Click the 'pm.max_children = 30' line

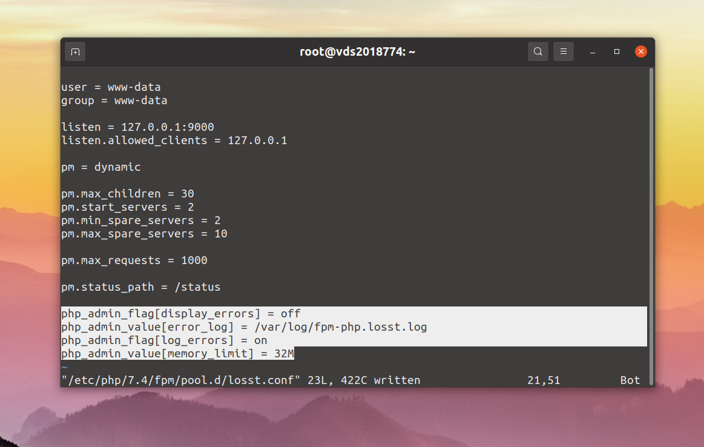(x=128, y=194)
